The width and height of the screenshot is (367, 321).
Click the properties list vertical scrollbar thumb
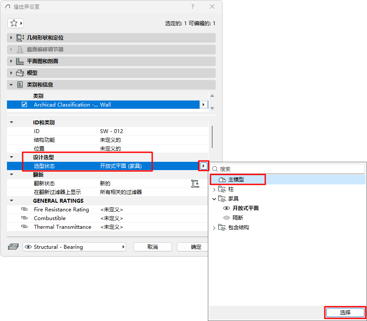coord(212,137)
